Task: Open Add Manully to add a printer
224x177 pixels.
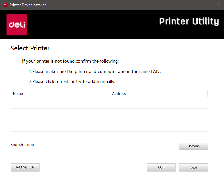Action: click(x=25, y=167)
